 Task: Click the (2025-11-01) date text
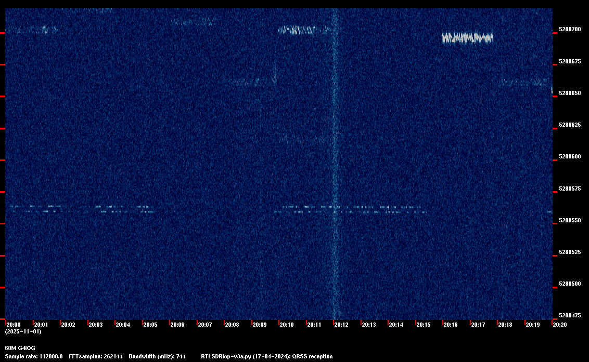tap(23, 331)
